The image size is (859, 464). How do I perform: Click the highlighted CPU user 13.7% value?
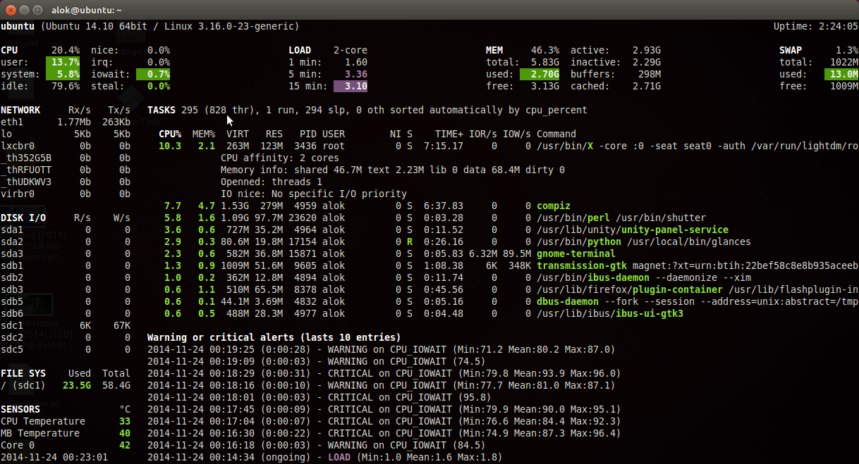click(x=63, y=62)
